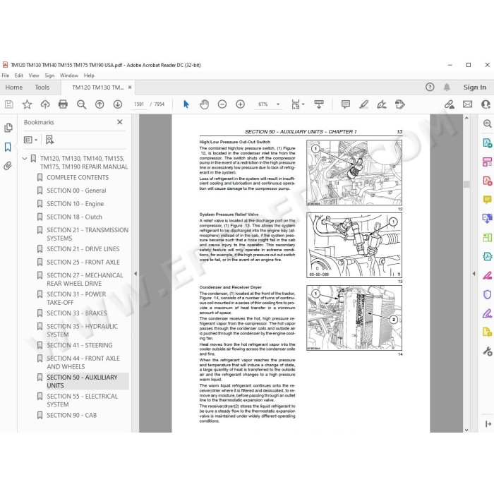494x494 pixels.
Task: Open the find text magnifier
Action: (x=81, y=104)
